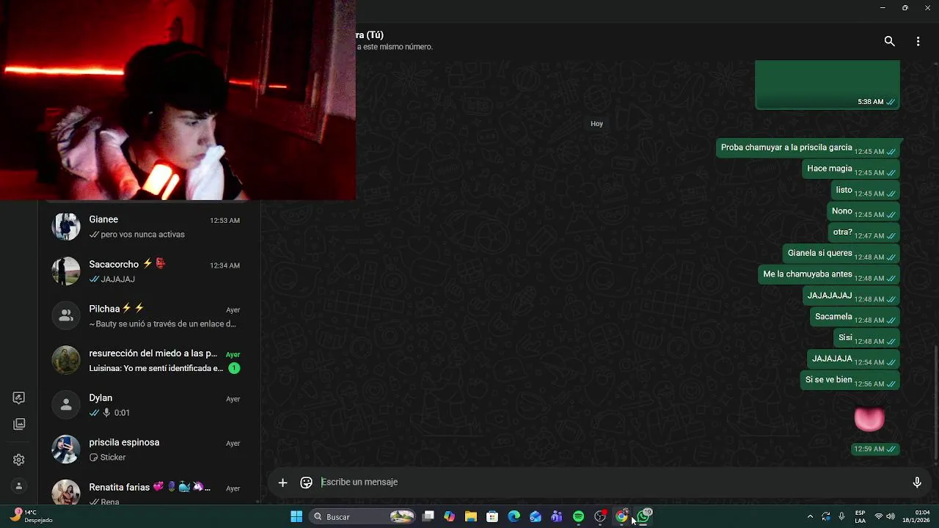Click the pink tongue sticker
The image size is (939, 528).
click(x=869, y=419)
